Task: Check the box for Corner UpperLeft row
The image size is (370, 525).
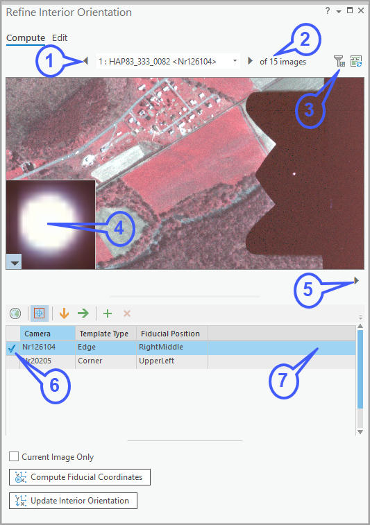Action: [x=12, y=361]
